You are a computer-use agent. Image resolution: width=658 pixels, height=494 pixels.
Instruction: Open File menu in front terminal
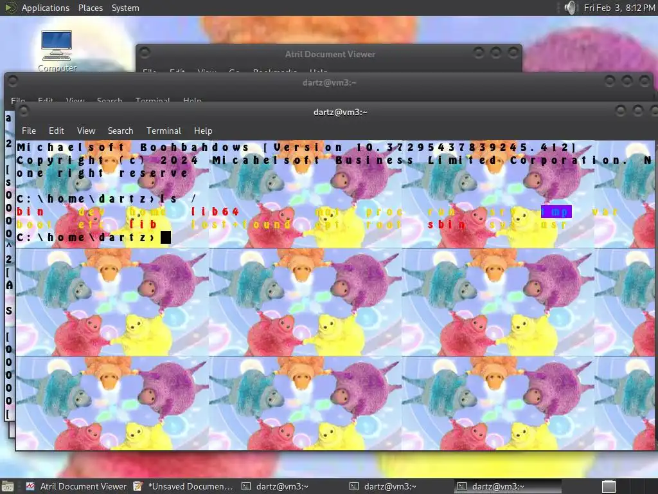pos(28,131)
